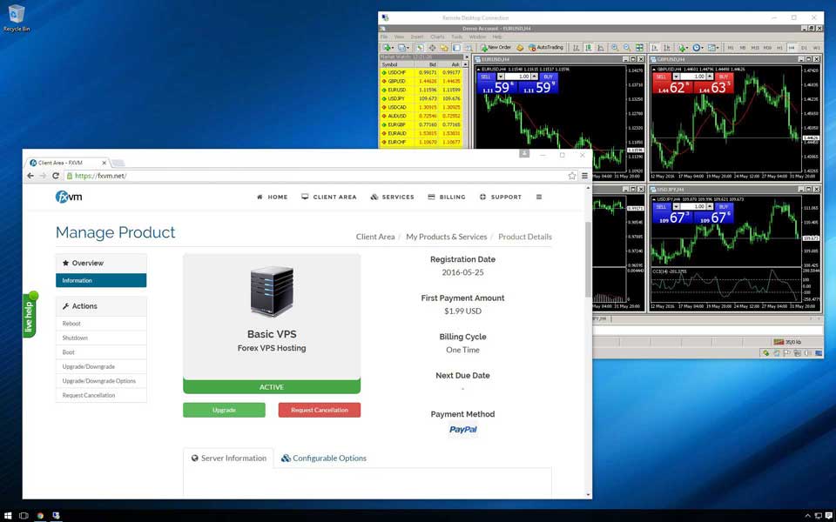Bookmark page with the star icon
This screenshot has width=836, height=522.
pyautogui.click(x=572, y=176)
